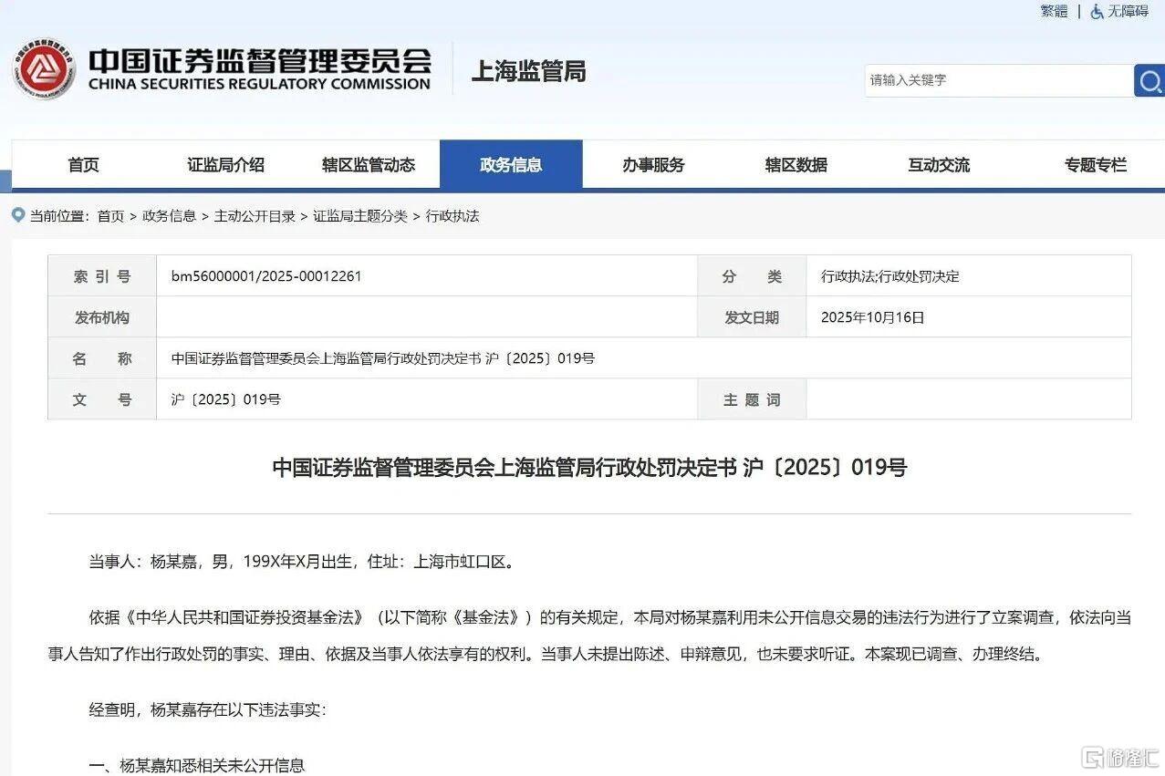Click classification value 行政执法;行政处罚决定

pyautogui.click(x=890, y=276)
